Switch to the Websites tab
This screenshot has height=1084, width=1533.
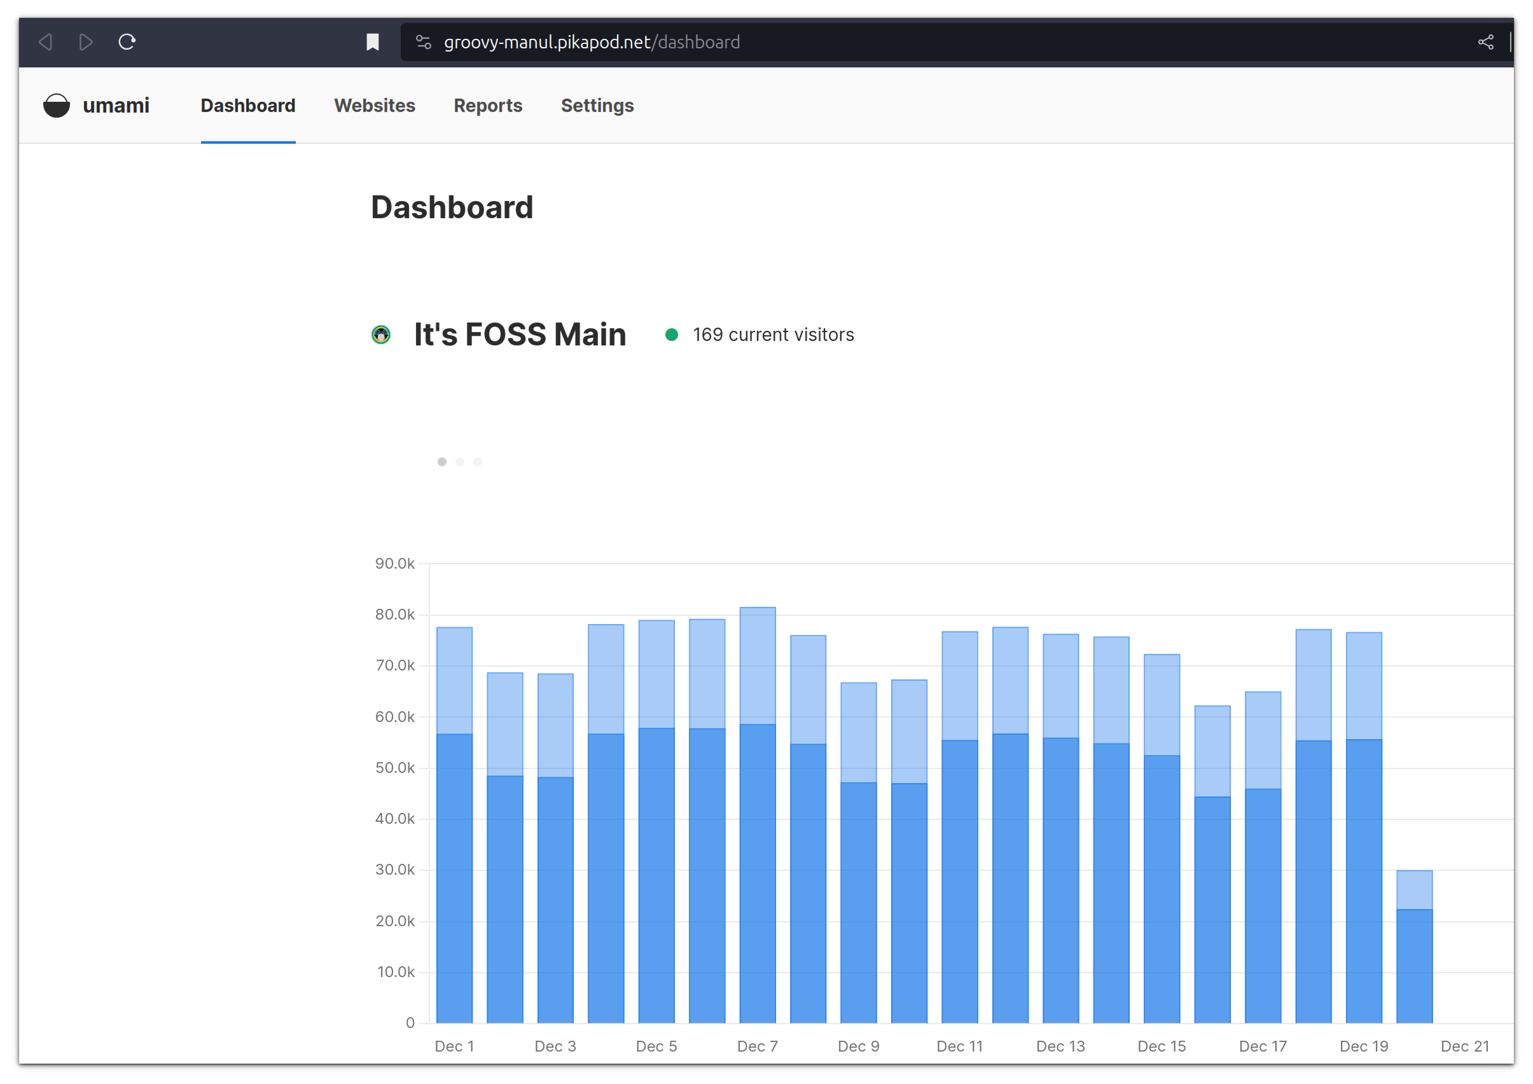click(375, 105)
